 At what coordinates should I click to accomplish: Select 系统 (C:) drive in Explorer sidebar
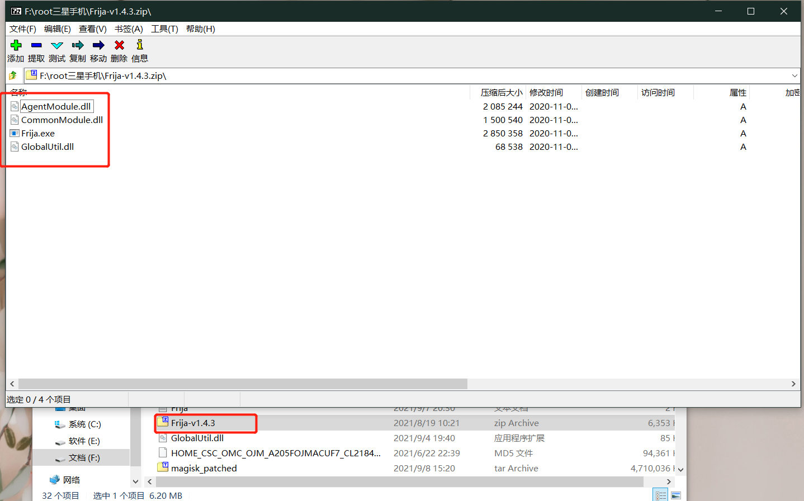coord(84,424)
